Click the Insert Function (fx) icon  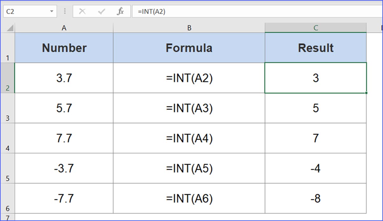point(120,11)
